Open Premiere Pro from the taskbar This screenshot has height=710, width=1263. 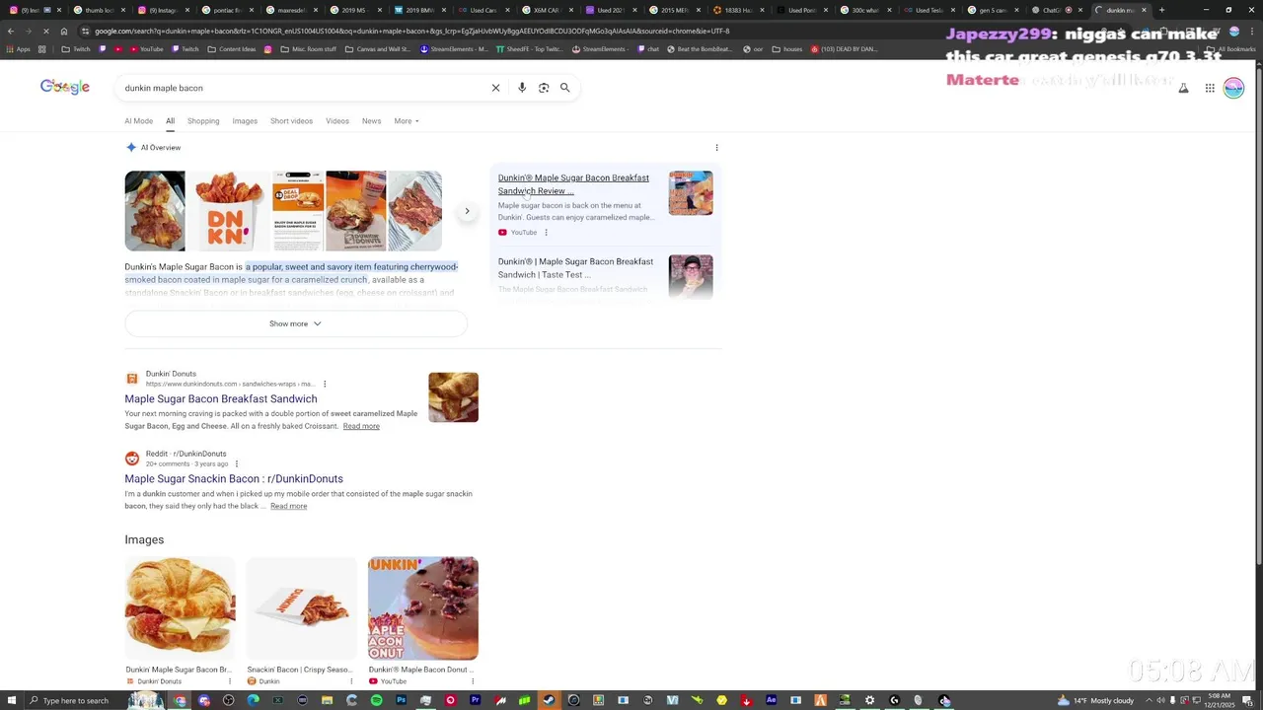475,700
